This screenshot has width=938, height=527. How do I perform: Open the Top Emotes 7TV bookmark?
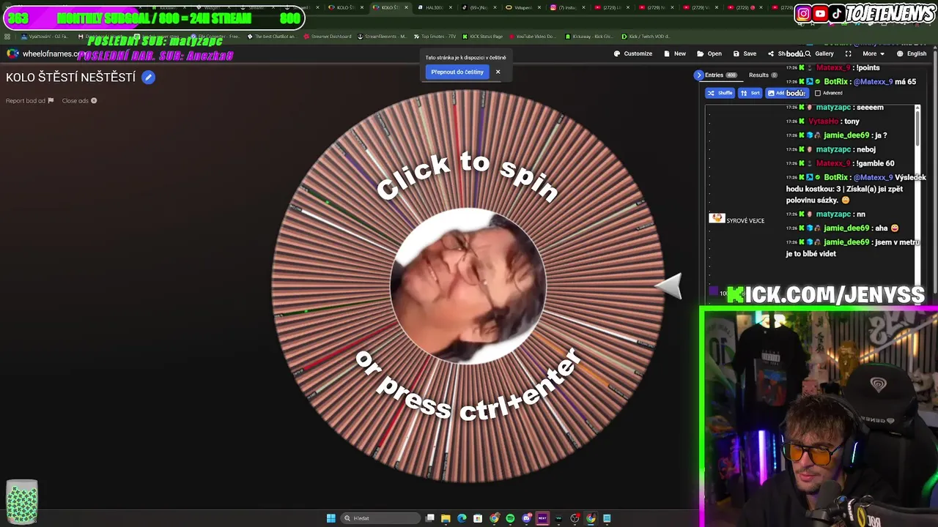coord(434,37)
